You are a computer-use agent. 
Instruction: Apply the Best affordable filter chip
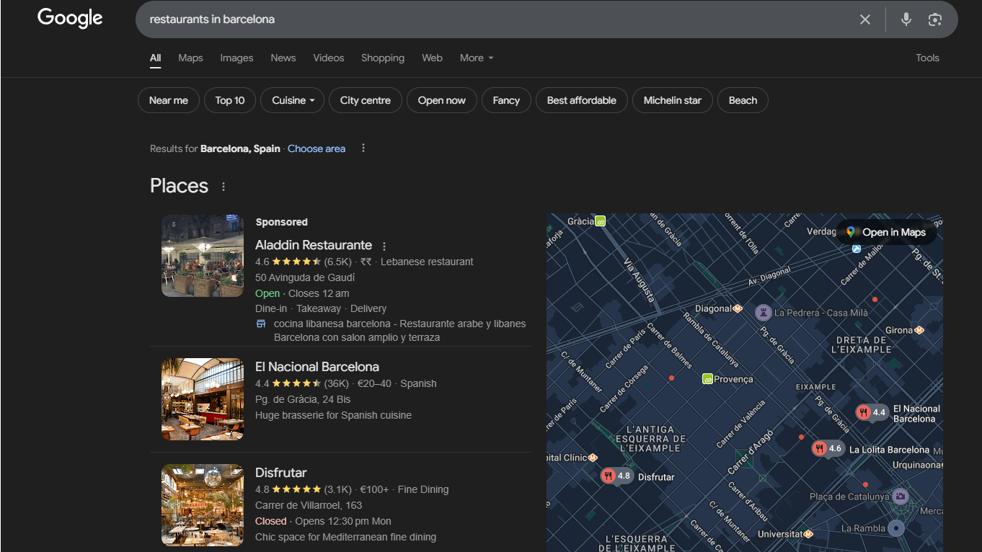tap(582, 100)
